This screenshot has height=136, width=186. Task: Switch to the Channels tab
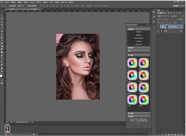pyautogui.click(x=163, y=10)
